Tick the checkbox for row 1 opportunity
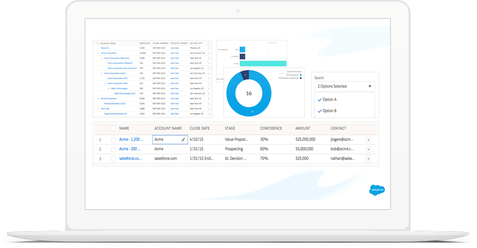 pyautogui.click(x=114, y=140)
